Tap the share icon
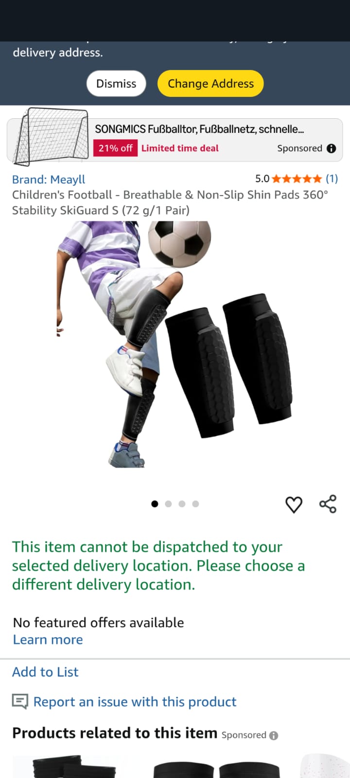This screenshot has height=778, width=350. pos(328,504)
